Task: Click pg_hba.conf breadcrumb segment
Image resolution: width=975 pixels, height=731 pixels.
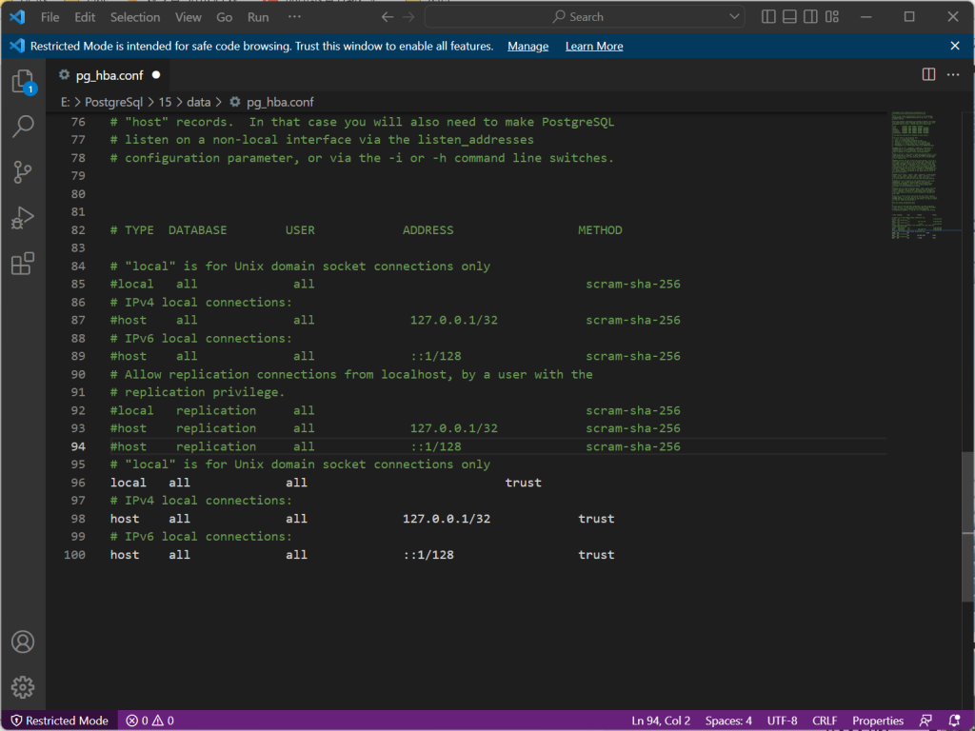Action: click(x=280, y=102)
